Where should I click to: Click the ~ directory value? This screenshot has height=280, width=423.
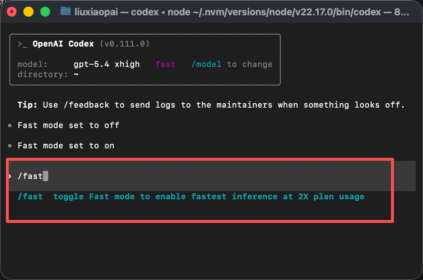coord(76,75)
